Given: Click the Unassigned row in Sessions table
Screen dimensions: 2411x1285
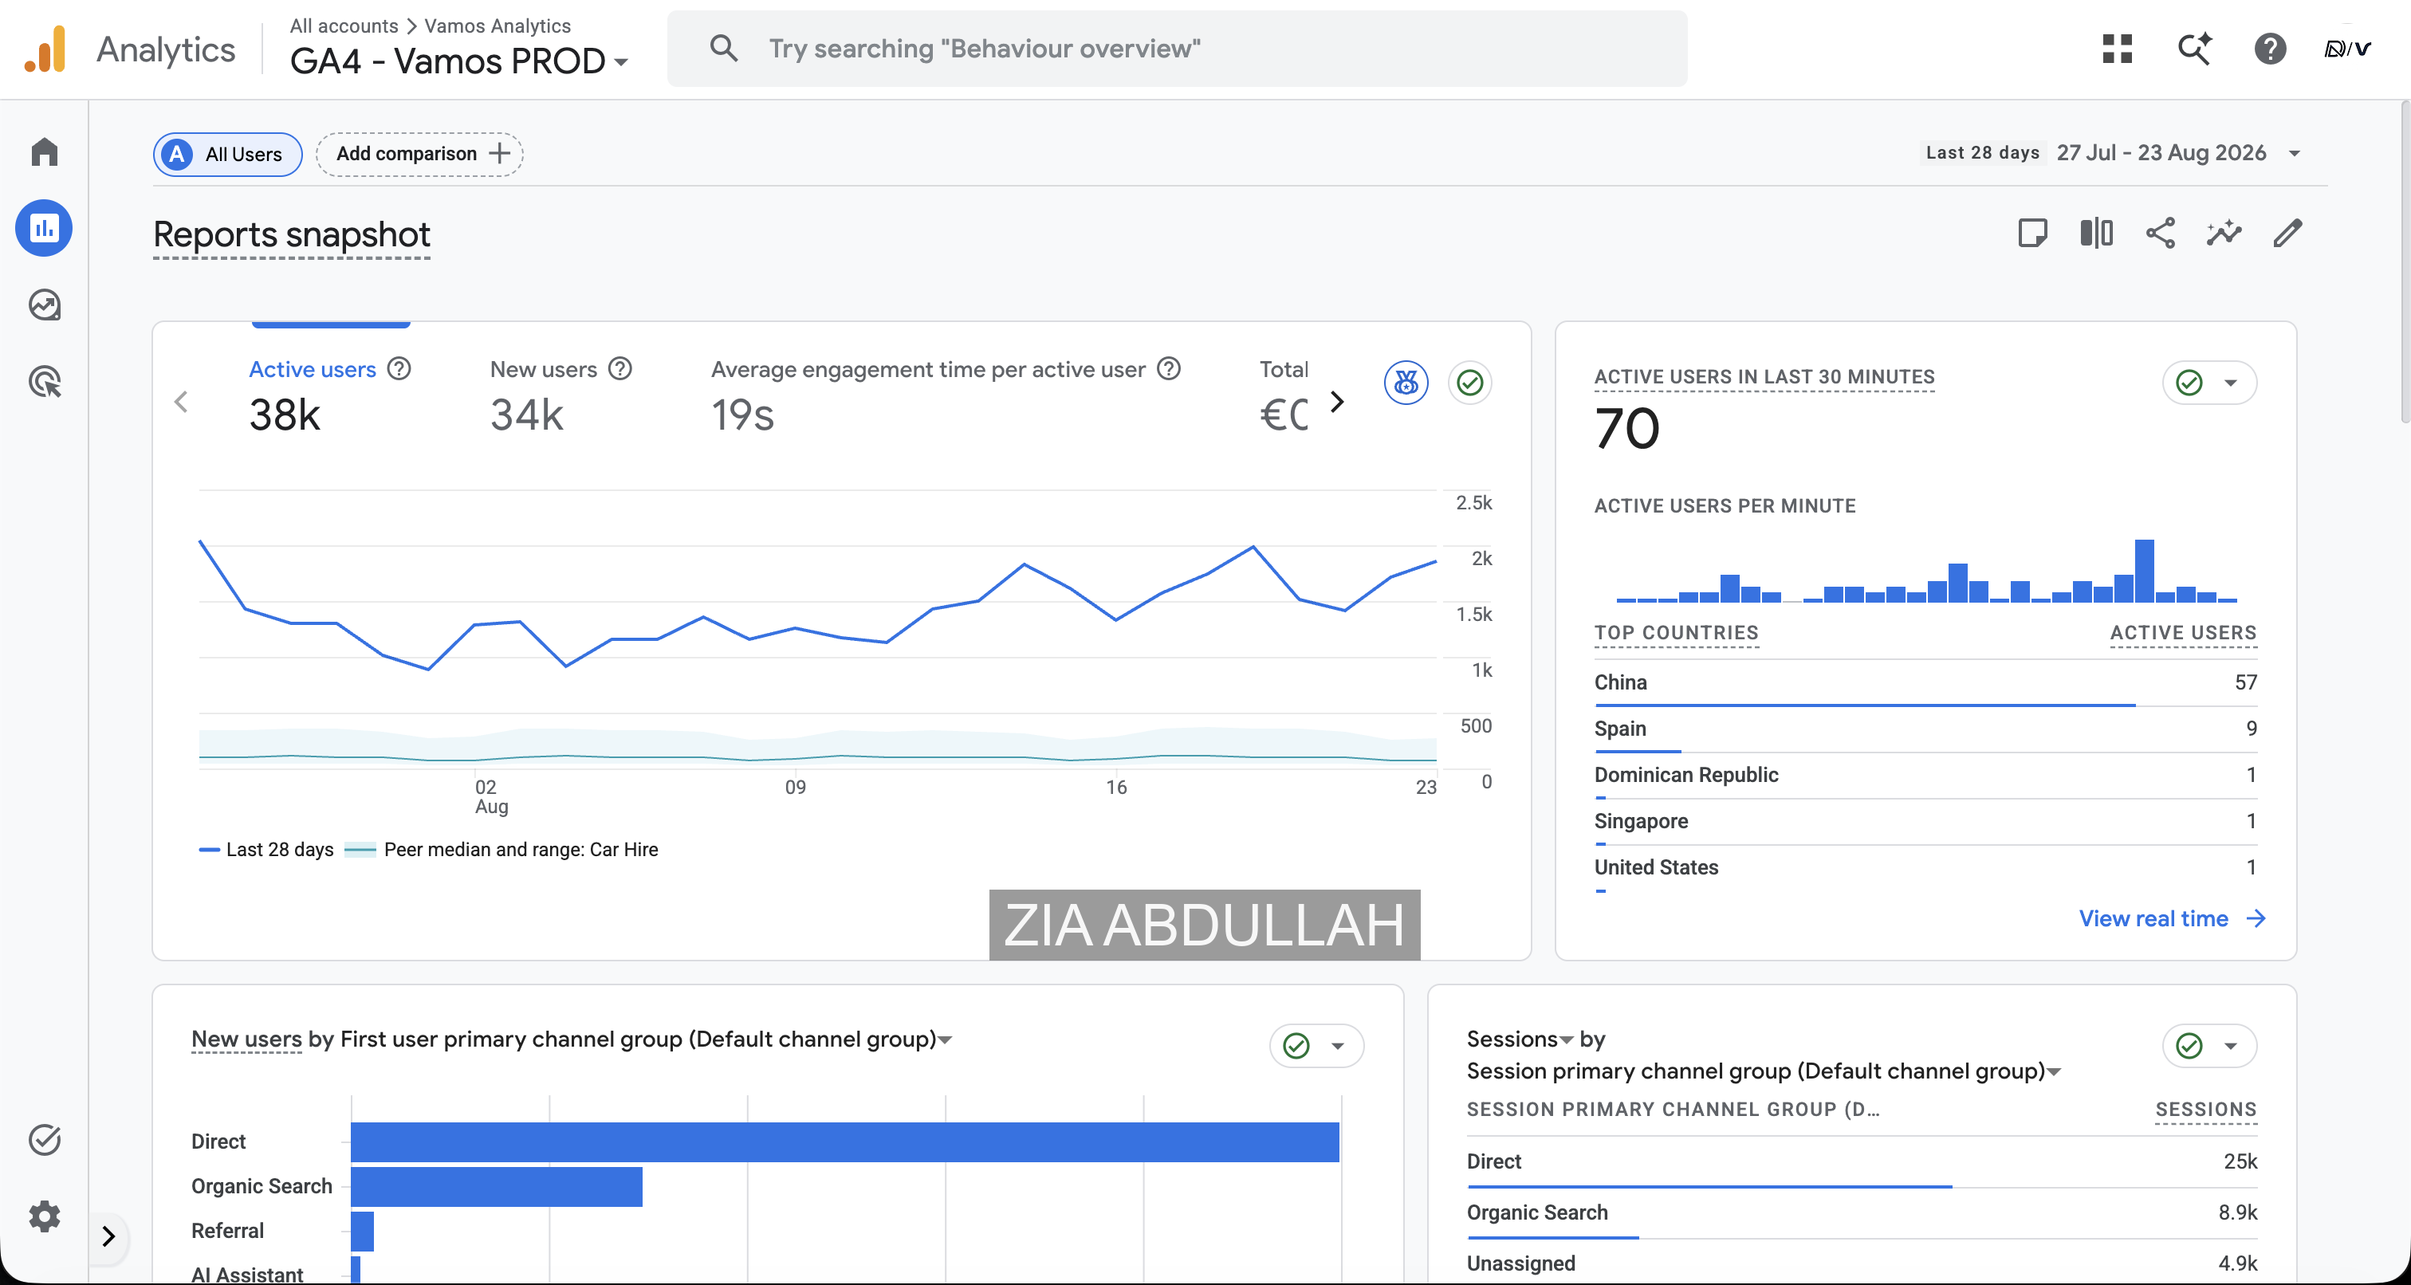Looking at the screenshot, I should (1862, 1263).
